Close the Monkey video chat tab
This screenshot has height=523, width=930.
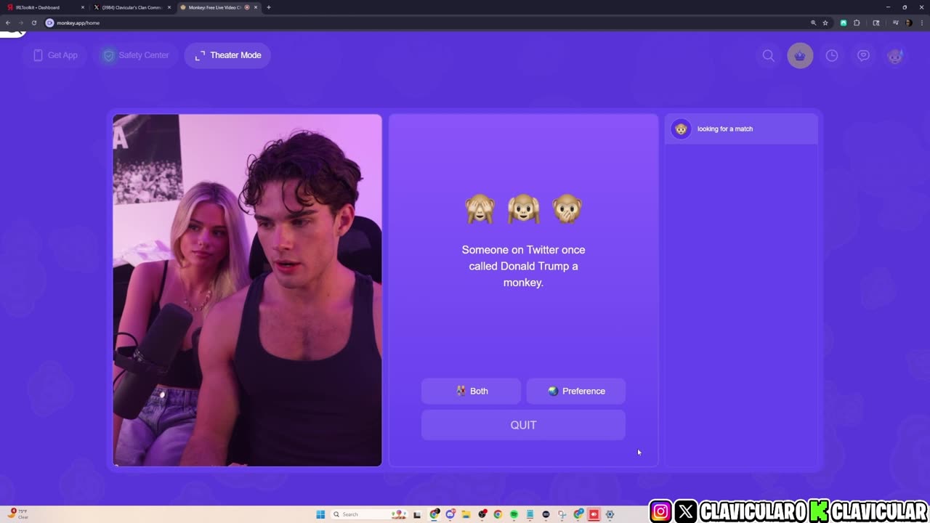click(256, 7)
